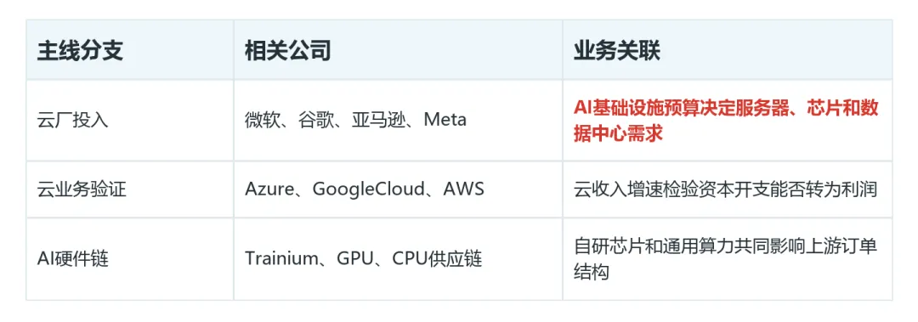
Task: Click the word AWS in second row
Action: coord(464,189)
